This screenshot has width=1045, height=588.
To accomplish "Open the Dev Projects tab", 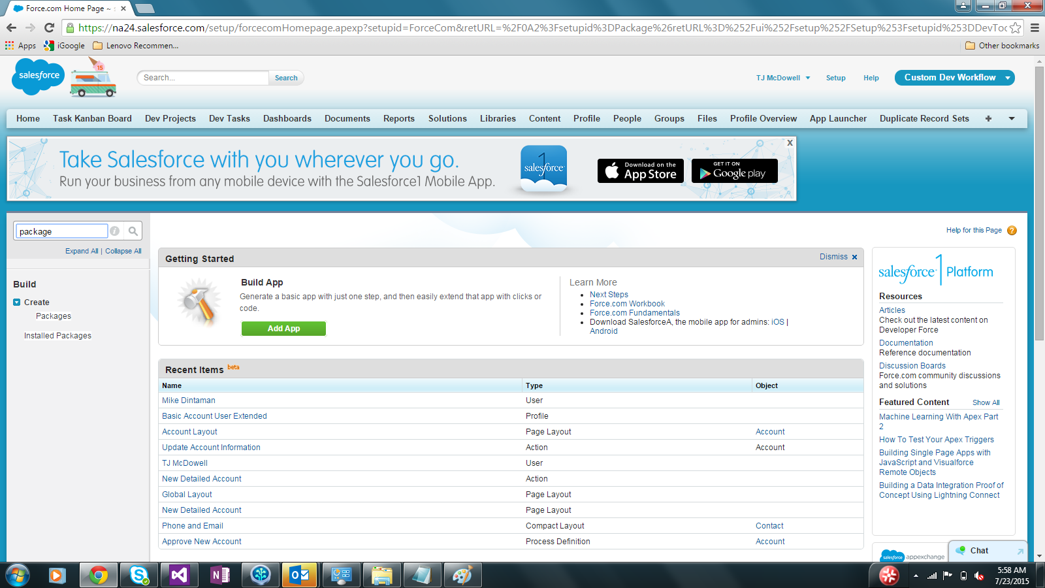I will coord(170,119).
